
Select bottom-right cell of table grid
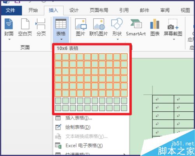pyautogui.click(x=124, y=108)
